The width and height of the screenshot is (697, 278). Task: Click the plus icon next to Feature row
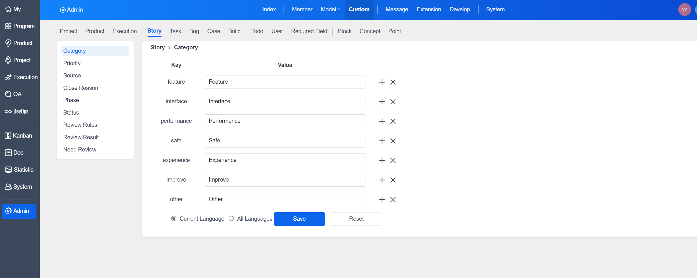click(382, 82)
